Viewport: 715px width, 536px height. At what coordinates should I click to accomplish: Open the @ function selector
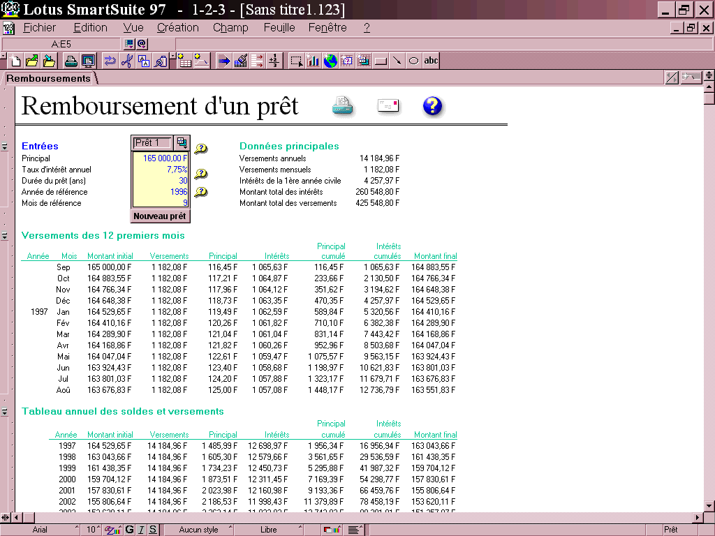point(141,44)
